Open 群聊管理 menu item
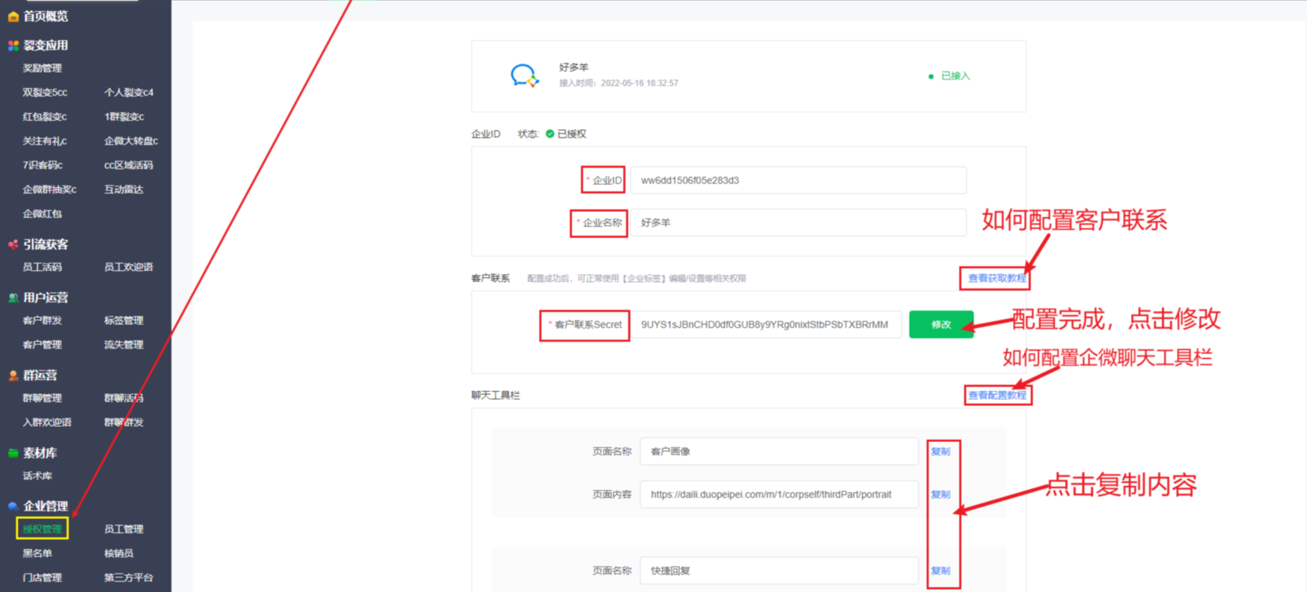This screenshot has width=1307, height=592. (42, 398)
